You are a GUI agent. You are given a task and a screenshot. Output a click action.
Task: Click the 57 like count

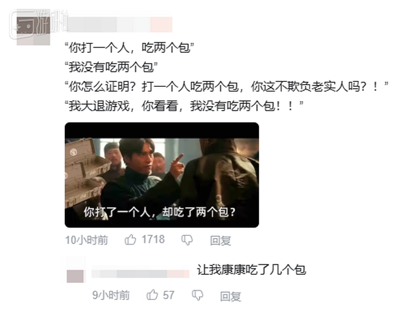coord(169,295)
